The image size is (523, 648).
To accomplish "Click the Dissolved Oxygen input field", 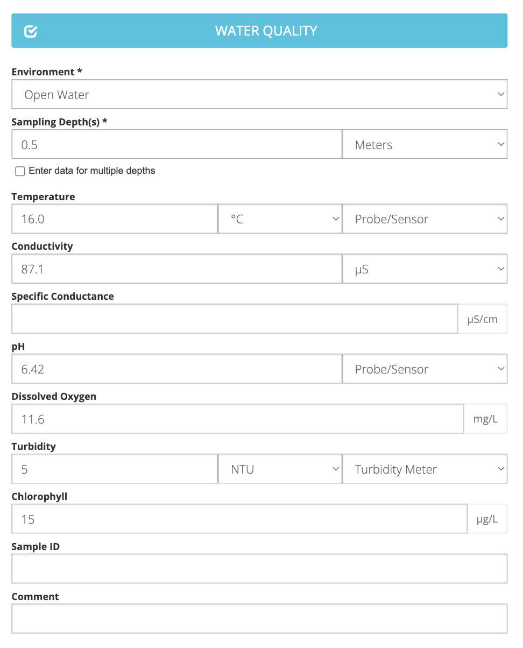I will click(x=237, y=419).
